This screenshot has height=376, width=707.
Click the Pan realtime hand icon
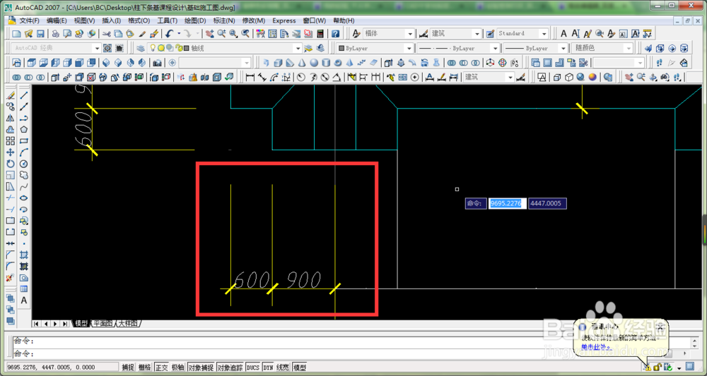click(210, 34)
